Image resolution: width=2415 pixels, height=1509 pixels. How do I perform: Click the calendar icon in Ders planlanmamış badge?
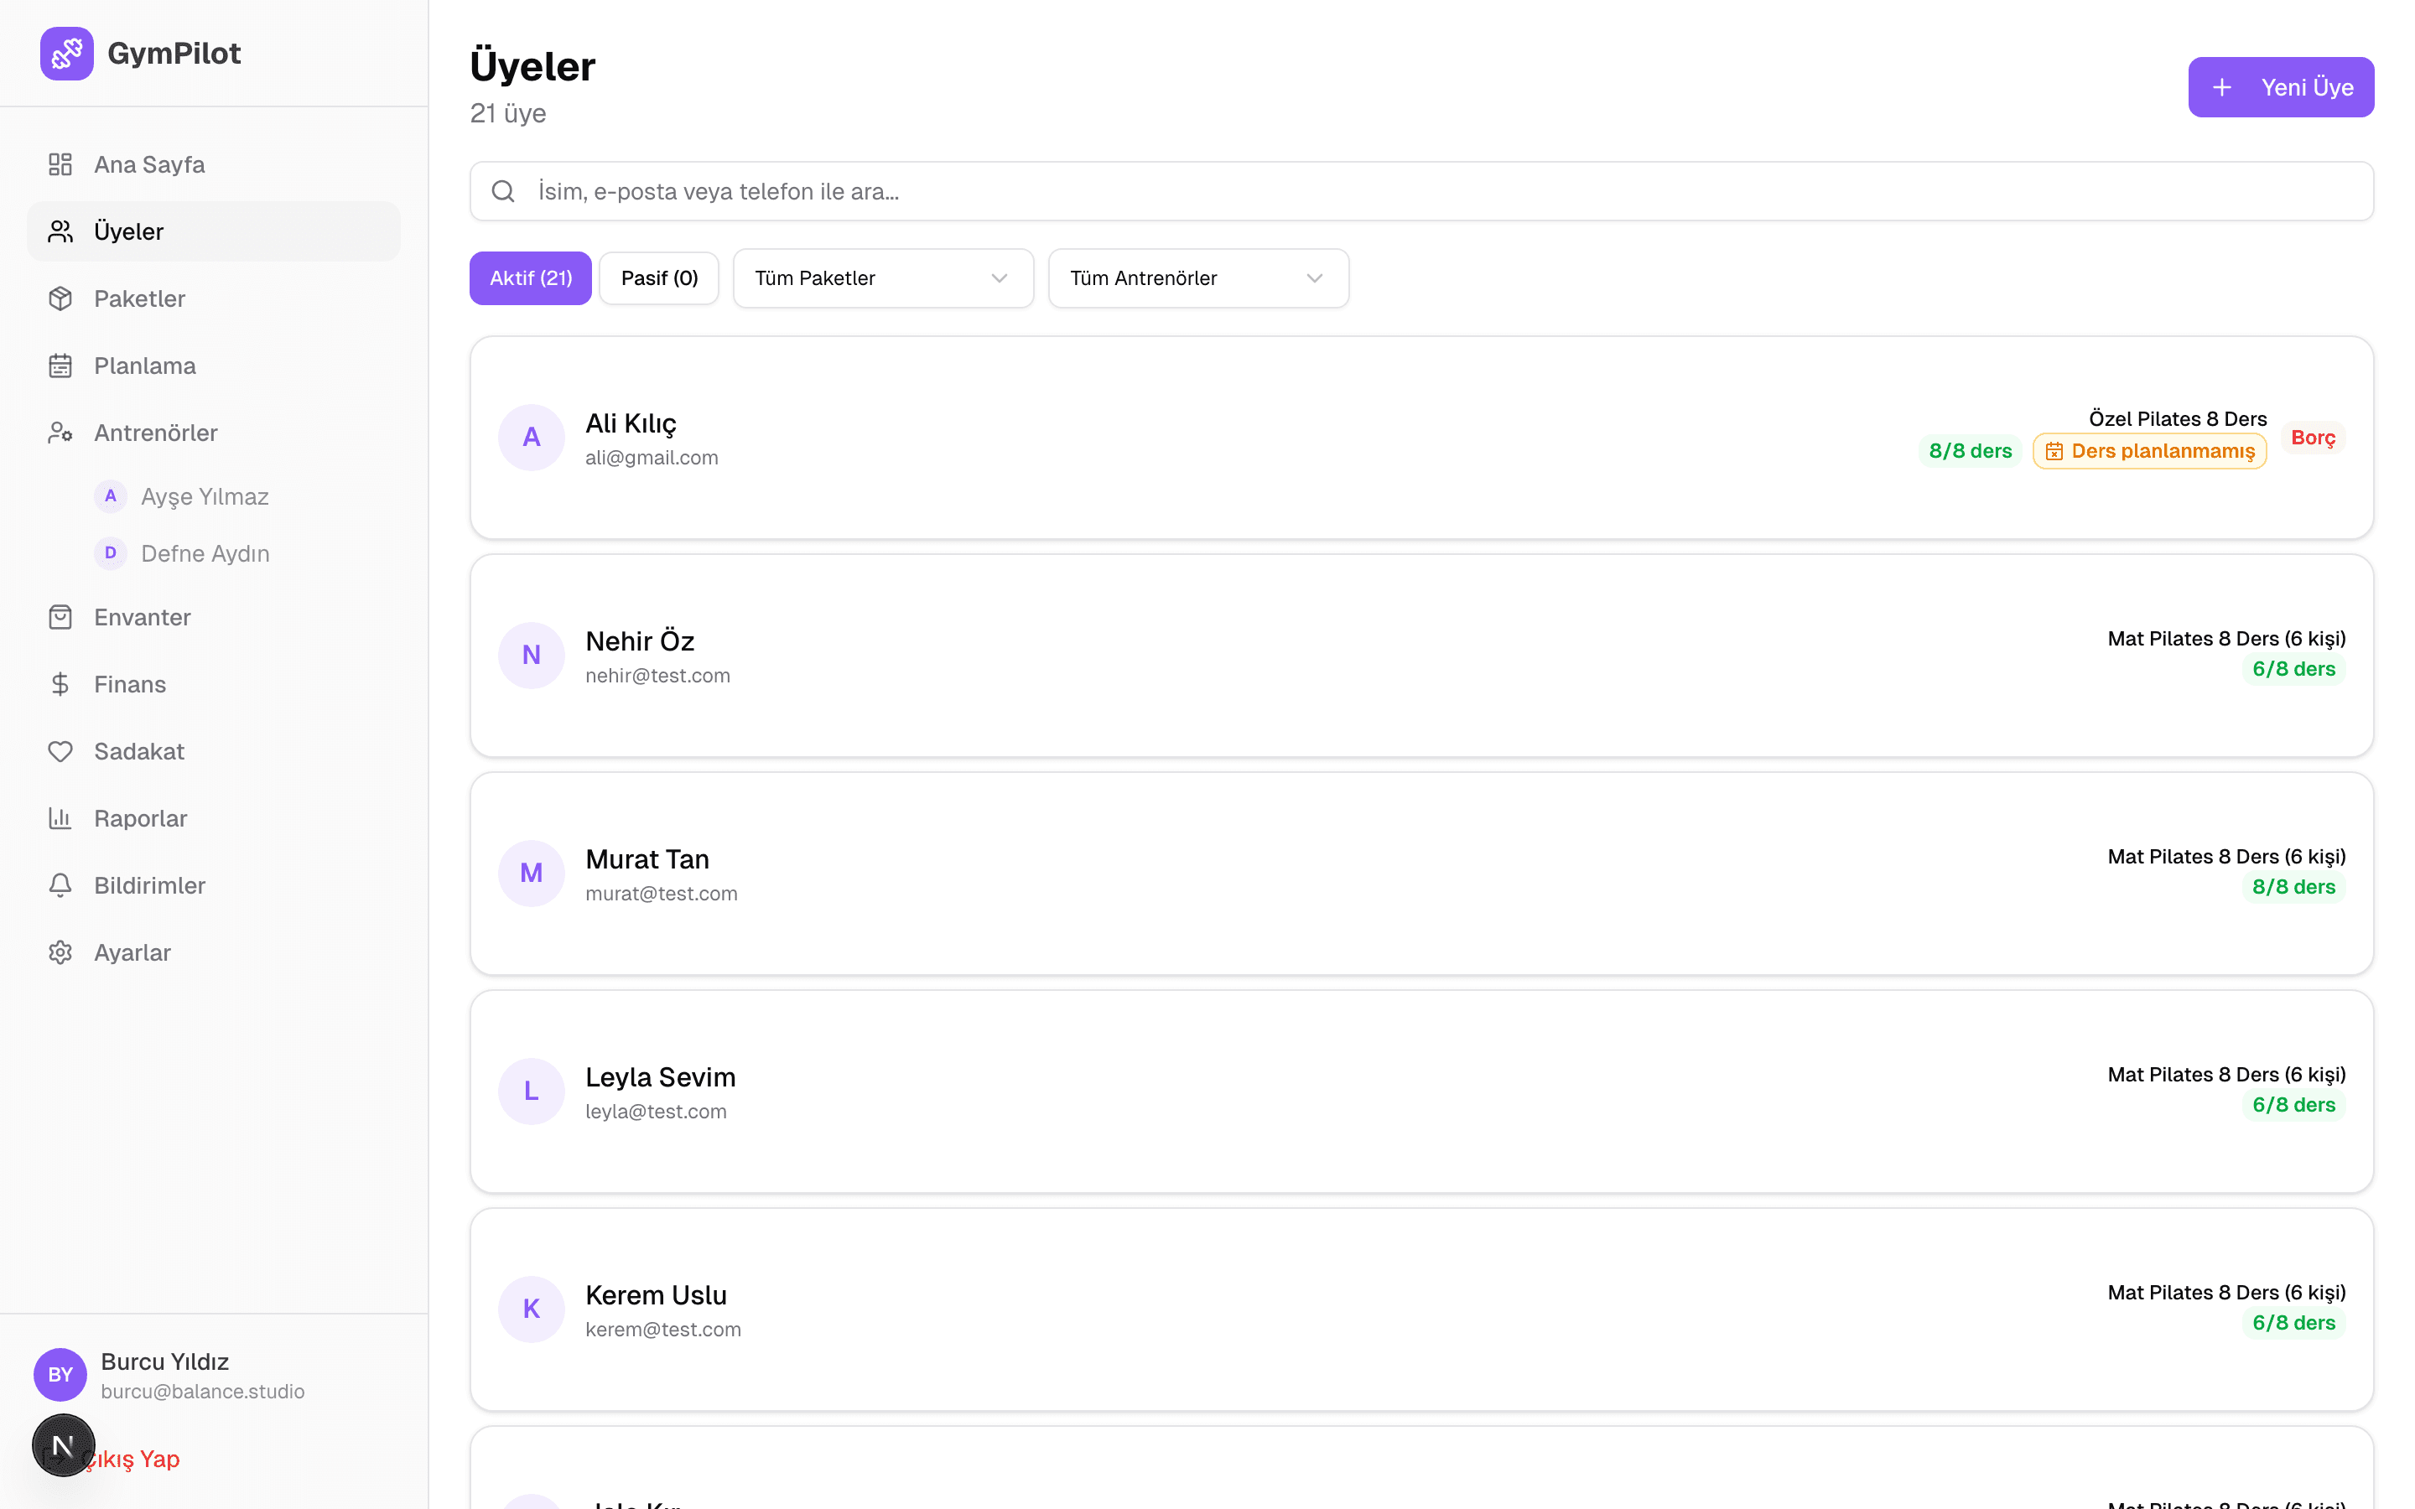pyautogui.click(x=2054, y=451)
